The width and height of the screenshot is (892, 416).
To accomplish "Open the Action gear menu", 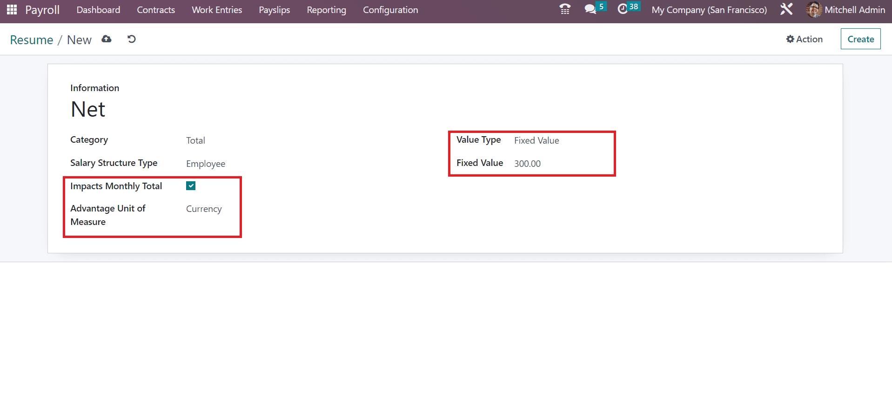I will point(804,39).
